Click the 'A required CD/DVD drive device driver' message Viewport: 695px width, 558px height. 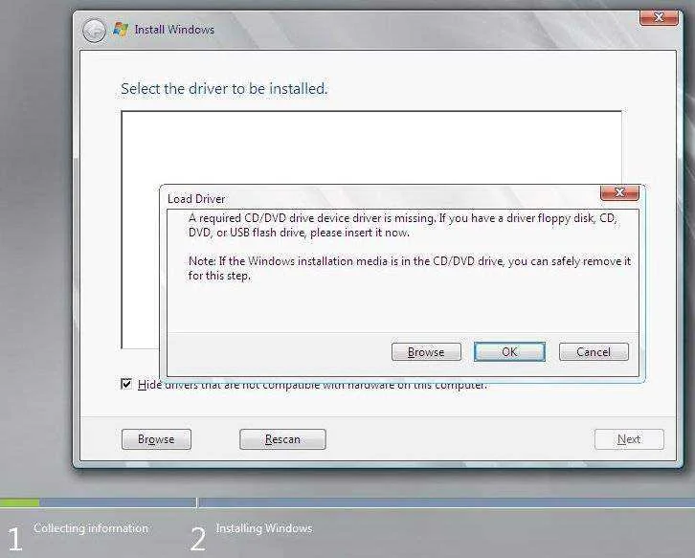point(403,225)
